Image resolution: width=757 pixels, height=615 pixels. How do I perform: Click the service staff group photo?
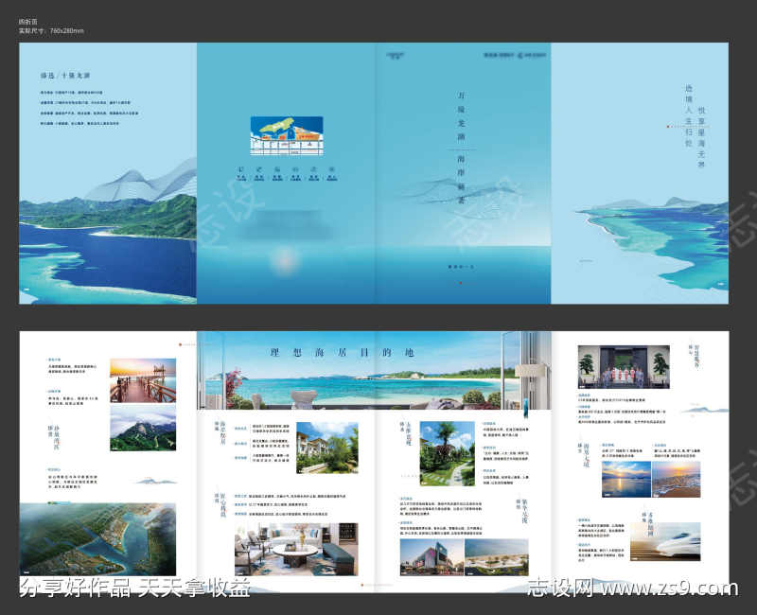[x=623, y=367]
